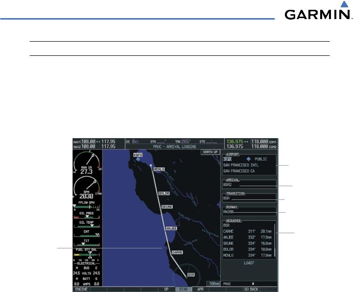Click the RW28B runway field
354x292 pixels.
pyautogui.click(x=249, y=212)
